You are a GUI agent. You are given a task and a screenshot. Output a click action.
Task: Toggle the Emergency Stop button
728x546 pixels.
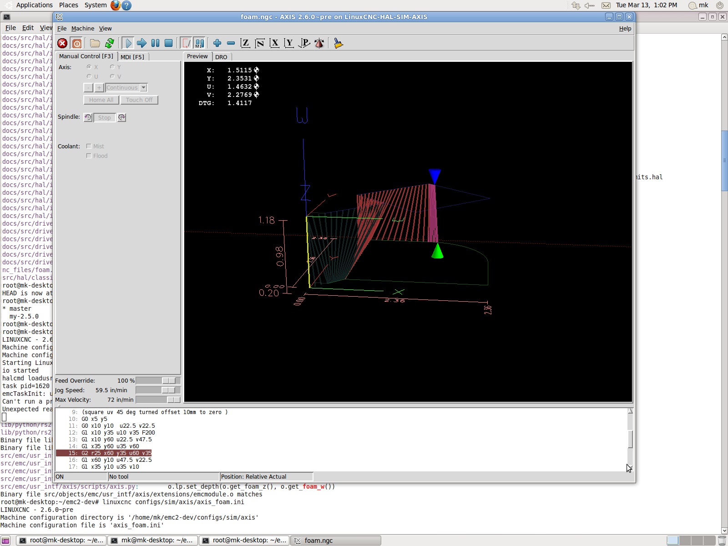click(x=62, y=43)
